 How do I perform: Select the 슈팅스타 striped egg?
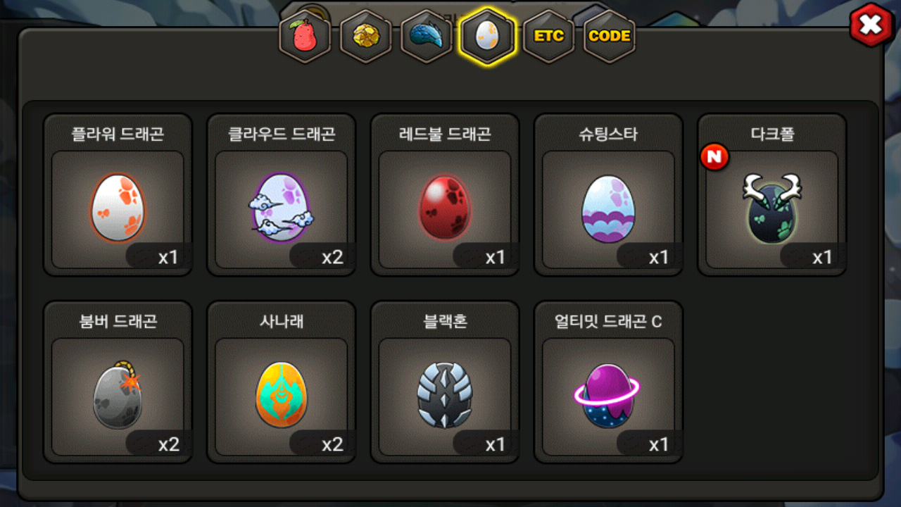pos(608,210)
